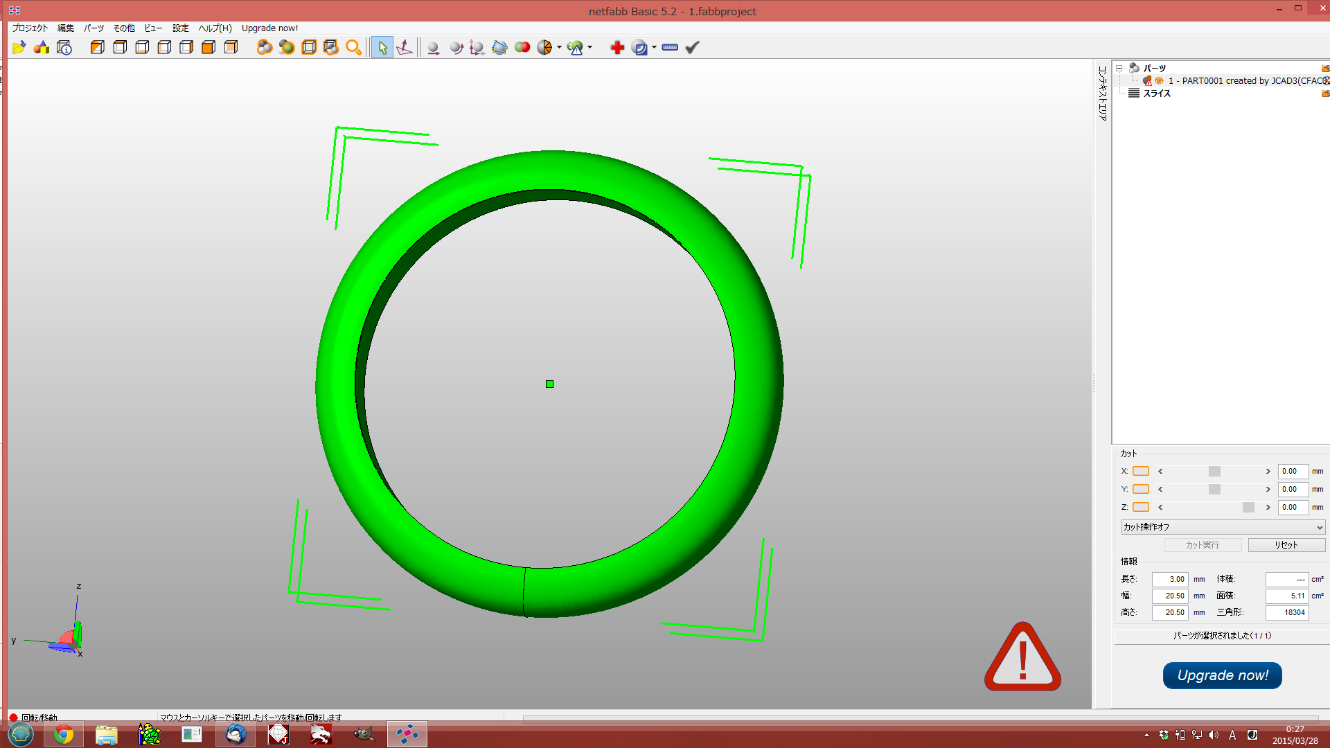Click part center green square marker
1330x748 pixels.
click(x=549, y=384)
